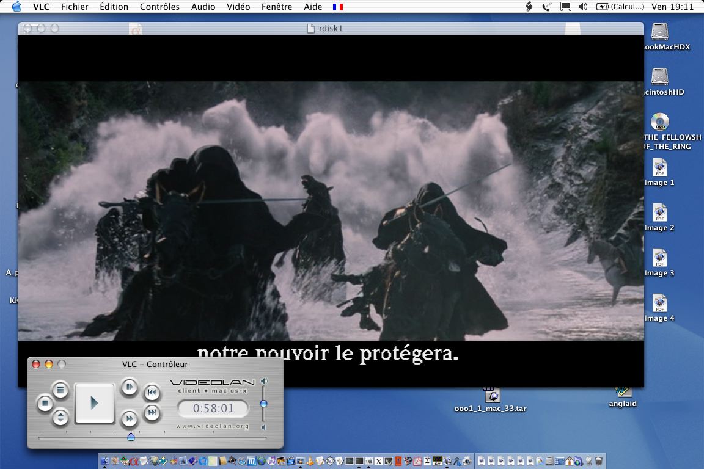Screen dimensions: 704x469
Task: Click the X11 icon in the Dock
Action: coord(378,461)
